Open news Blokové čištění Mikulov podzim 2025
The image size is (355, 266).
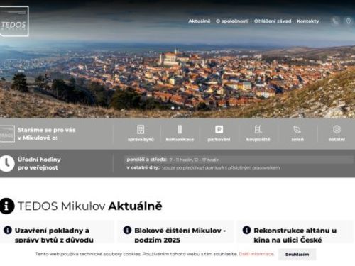click(180, 235)
